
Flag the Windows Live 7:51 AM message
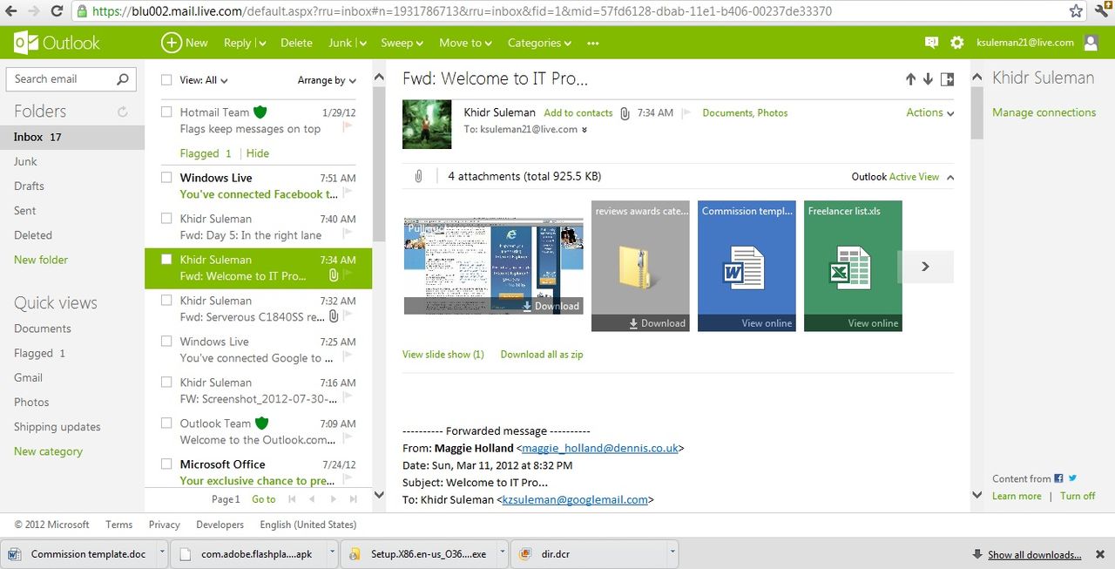348,193
